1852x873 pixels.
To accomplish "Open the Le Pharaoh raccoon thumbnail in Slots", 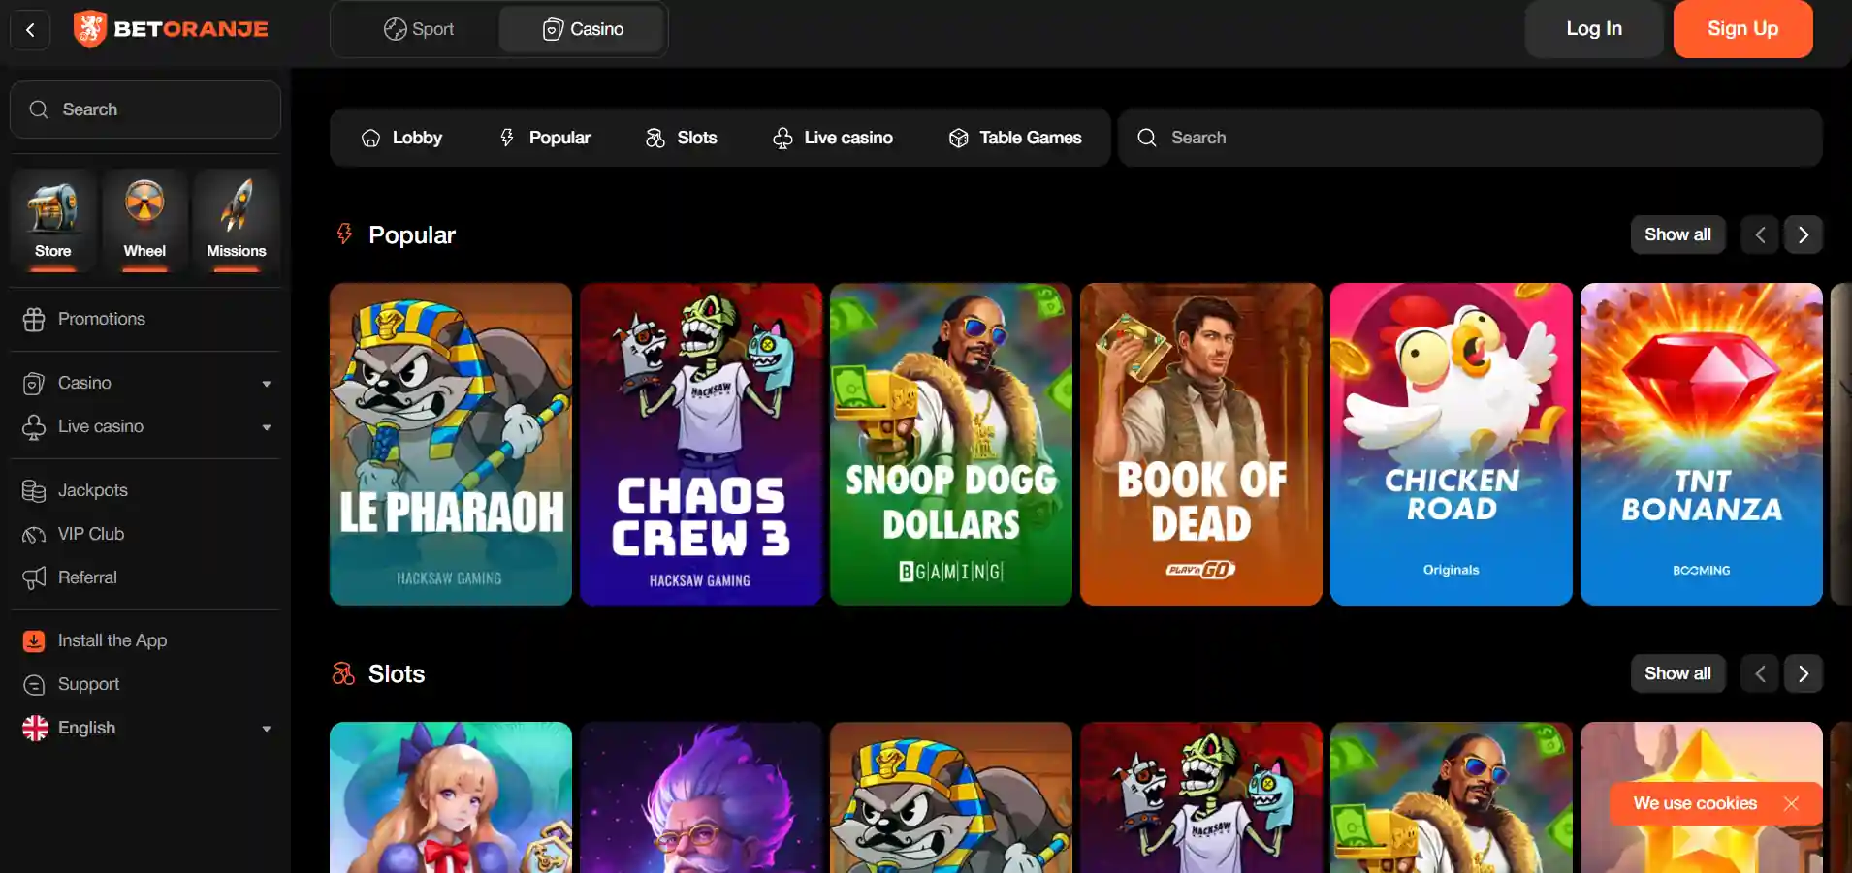I will (x=951, y=797).
